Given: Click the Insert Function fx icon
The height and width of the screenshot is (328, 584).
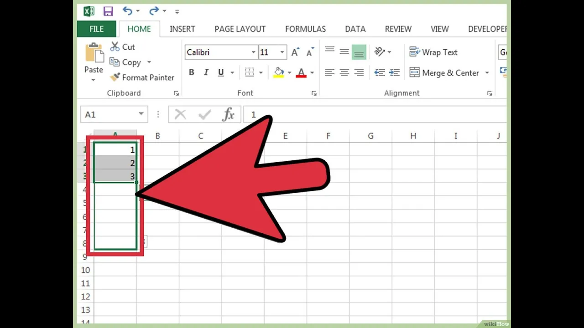Looking at the screenshot, I should click(228, 115).
